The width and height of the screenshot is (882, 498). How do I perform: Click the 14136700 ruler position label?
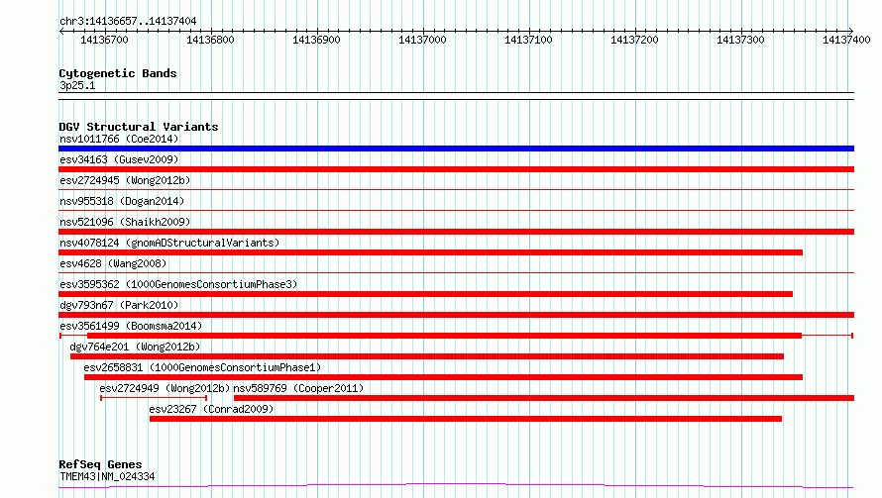click(x=105, y=40)
